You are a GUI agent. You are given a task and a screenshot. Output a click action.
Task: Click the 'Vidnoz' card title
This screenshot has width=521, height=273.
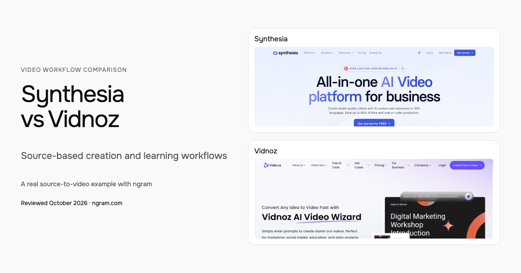tap(266, 151)
